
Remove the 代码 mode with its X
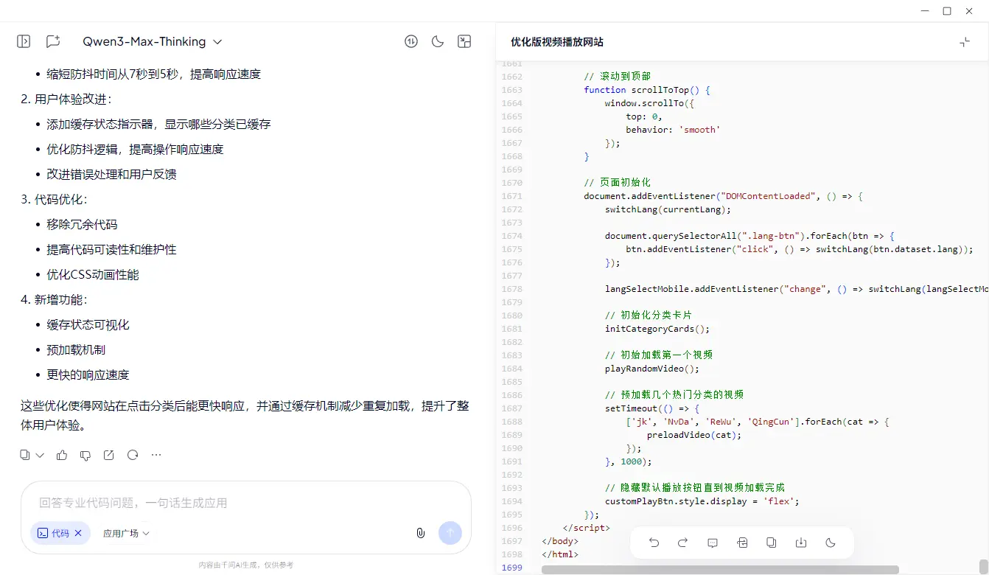pyautogui.click(x=79, y=533)
